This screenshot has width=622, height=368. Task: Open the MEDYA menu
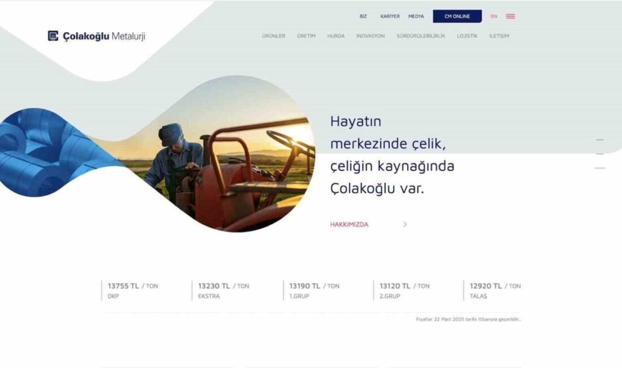[416, 16]
